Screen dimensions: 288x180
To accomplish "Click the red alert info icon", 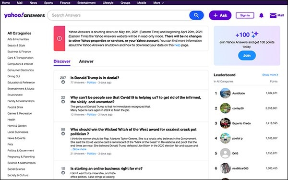I will (60, 38).
